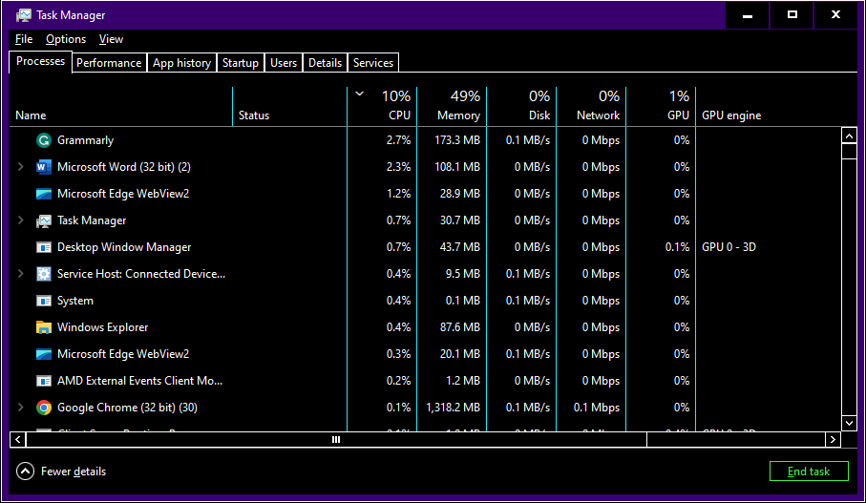866x503 pixels.
Task: Select the System process name
Action: [x=75, y=301]
